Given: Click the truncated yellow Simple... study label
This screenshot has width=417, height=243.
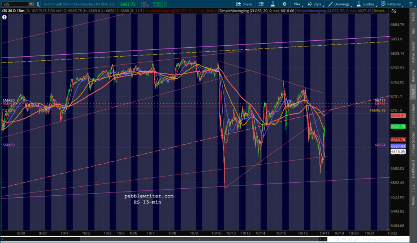Looking at the screenshot, I should click(380, 11).
